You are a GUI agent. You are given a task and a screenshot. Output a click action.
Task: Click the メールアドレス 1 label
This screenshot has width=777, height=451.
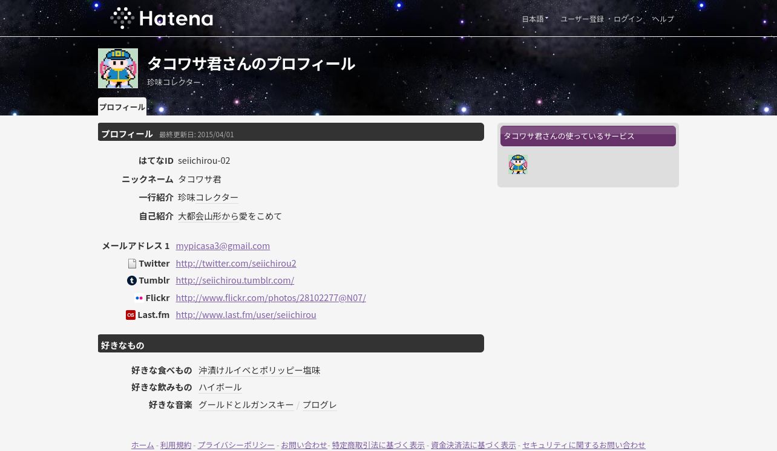[136, 245]
